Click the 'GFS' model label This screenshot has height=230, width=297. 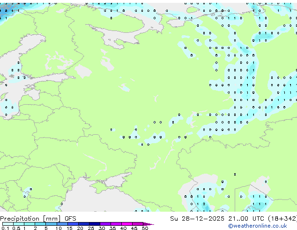pyautogui.click(x=70, y=219)
